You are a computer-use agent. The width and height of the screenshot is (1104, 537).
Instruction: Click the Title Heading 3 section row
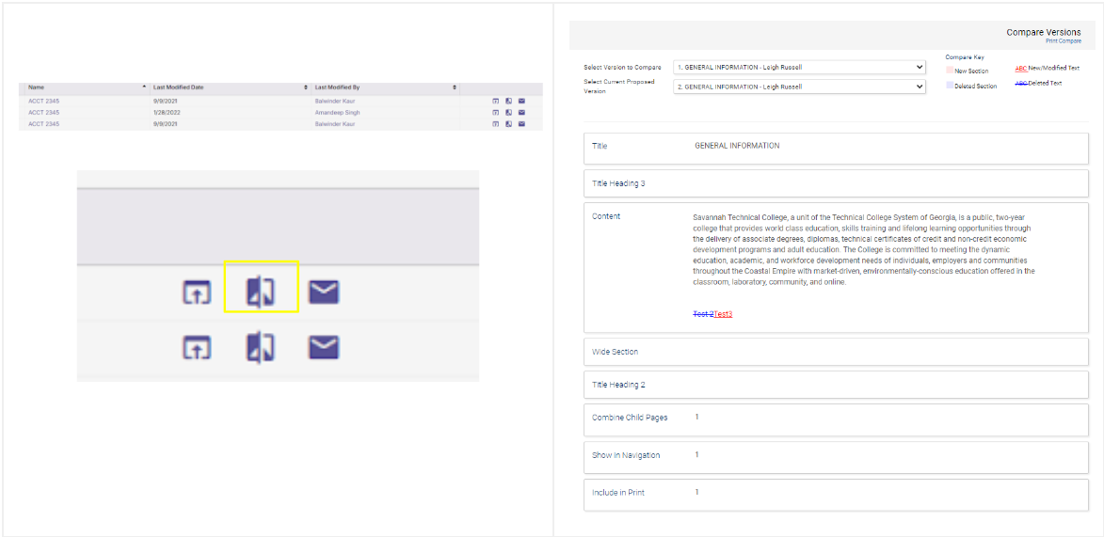tap(836, 183)
